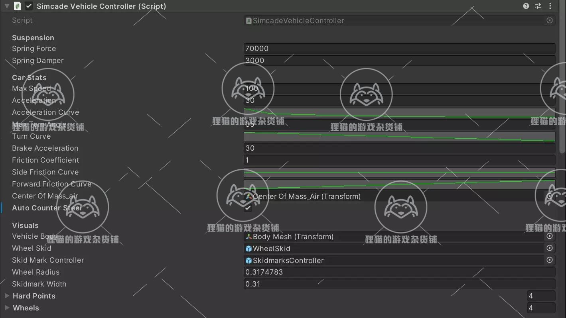Collapse the Simcade Vehicle Controller component foldout
566x318 pixels.
tap(7, 6)
